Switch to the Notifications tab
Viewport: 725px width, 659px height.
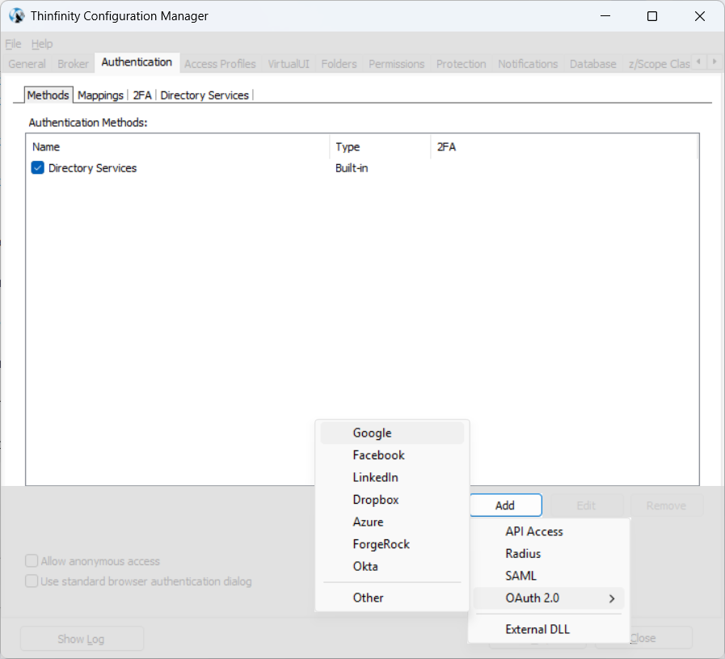(528, 64)
